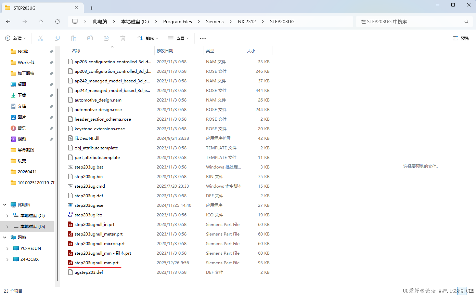This screenshot has height=295, width=476.
Task: Open the 查看 view dropdown
Action: point(178,38)
